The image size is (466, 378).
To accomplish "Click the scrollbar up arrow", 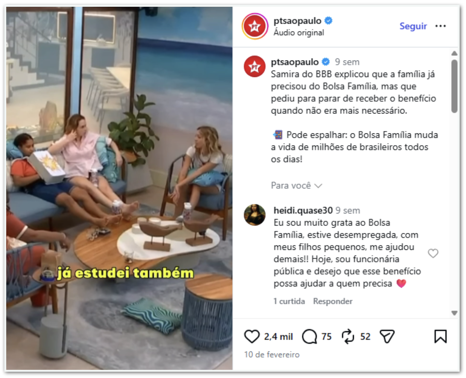I will pos(454,53).
